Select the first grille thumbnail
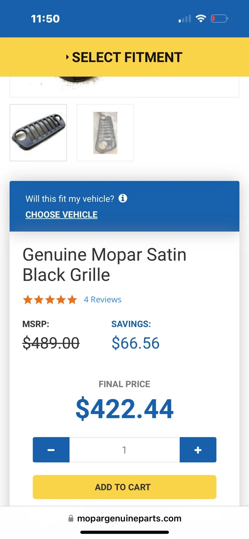 pos(38,133)
